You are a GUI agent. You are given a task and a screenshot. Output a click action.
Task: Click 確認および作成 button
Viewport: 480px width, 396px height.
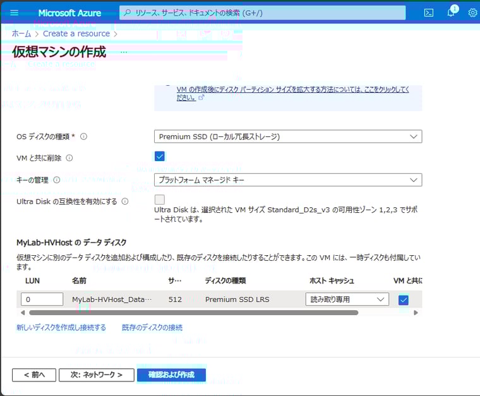click(171, 375)
